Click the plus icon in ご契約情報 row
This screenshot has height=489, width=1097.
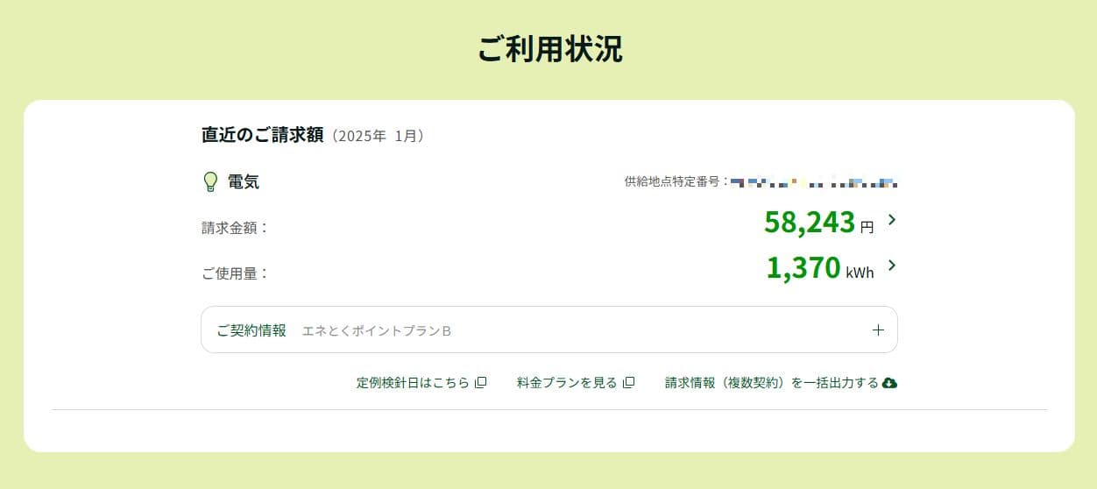tap(878, 330)
